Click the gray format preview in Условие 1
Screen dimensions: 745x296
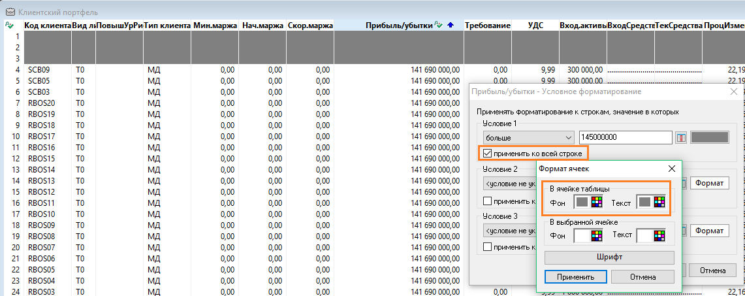pos(709,138)
